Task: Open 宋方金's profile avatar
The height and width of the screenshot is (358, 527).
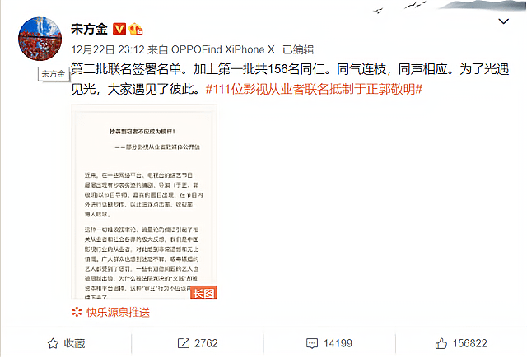Action: [40, 39]
